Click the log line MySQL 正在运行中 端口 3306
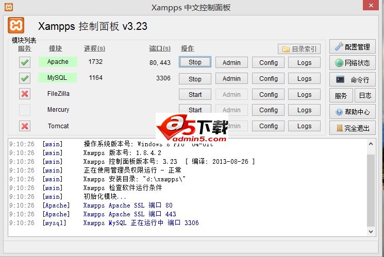This screenshot has width=384, height=257. tap(141, 223)
